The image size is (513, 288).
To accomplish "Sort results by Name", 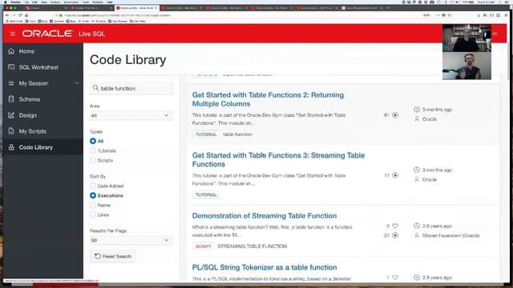I will (x=93, y=205).
